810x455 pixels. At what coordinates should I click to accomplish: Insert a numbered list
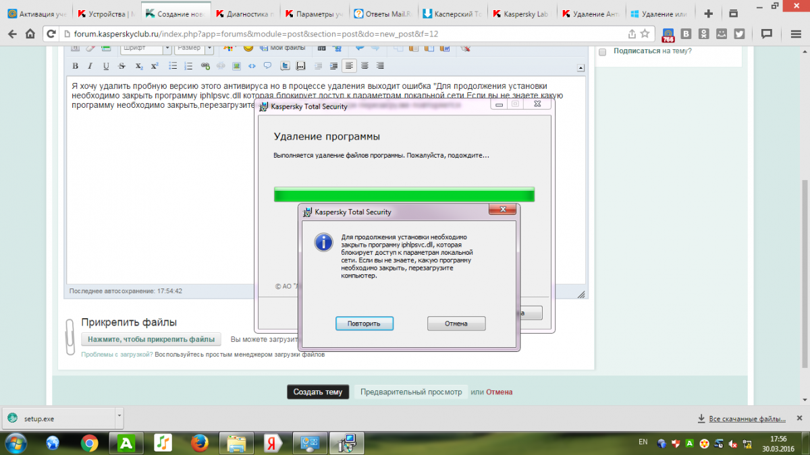pyautogui.click(x=188, y=66)
